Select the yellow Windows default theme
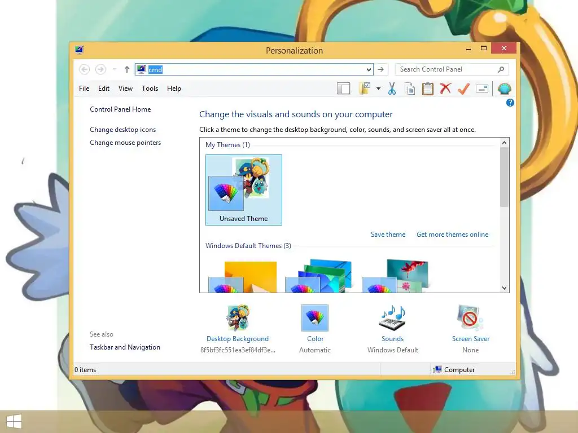The image size is (578, 433). 243,276
